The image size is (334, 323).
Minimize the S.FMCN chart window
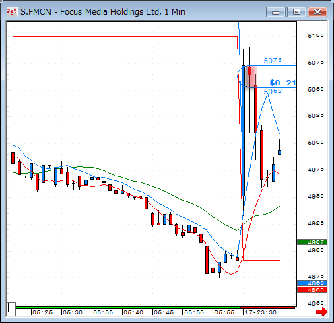pos(275,12)
